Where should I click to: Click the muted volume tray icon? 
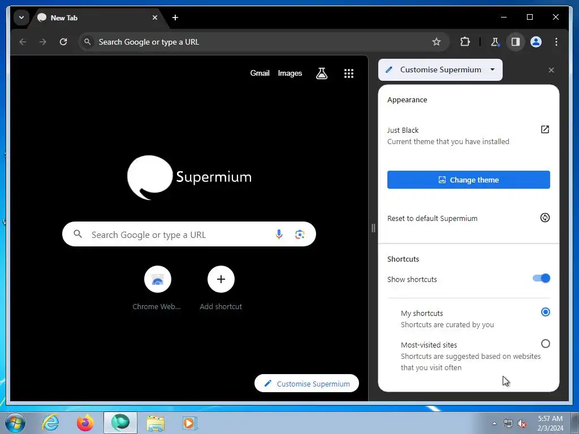click(522, 424)
